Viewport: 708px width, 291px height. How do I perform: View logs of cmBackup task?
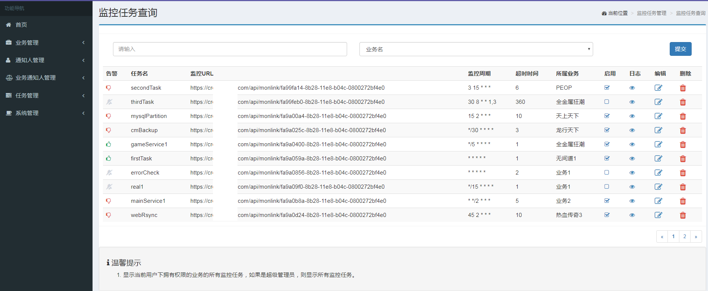632,130
